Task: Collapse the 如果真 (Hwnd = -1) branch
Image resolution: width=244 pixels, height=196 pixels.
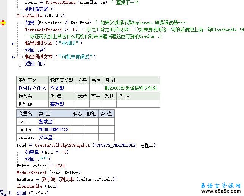Action: pyautogui.click(x=18, y=152)
